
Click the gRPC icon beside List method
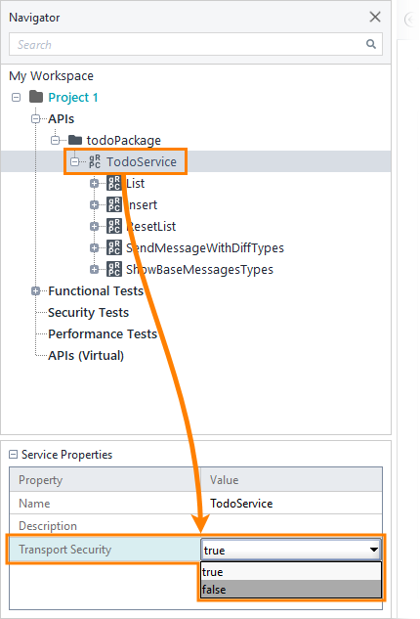pyautogui.click(x=114, y=183)
